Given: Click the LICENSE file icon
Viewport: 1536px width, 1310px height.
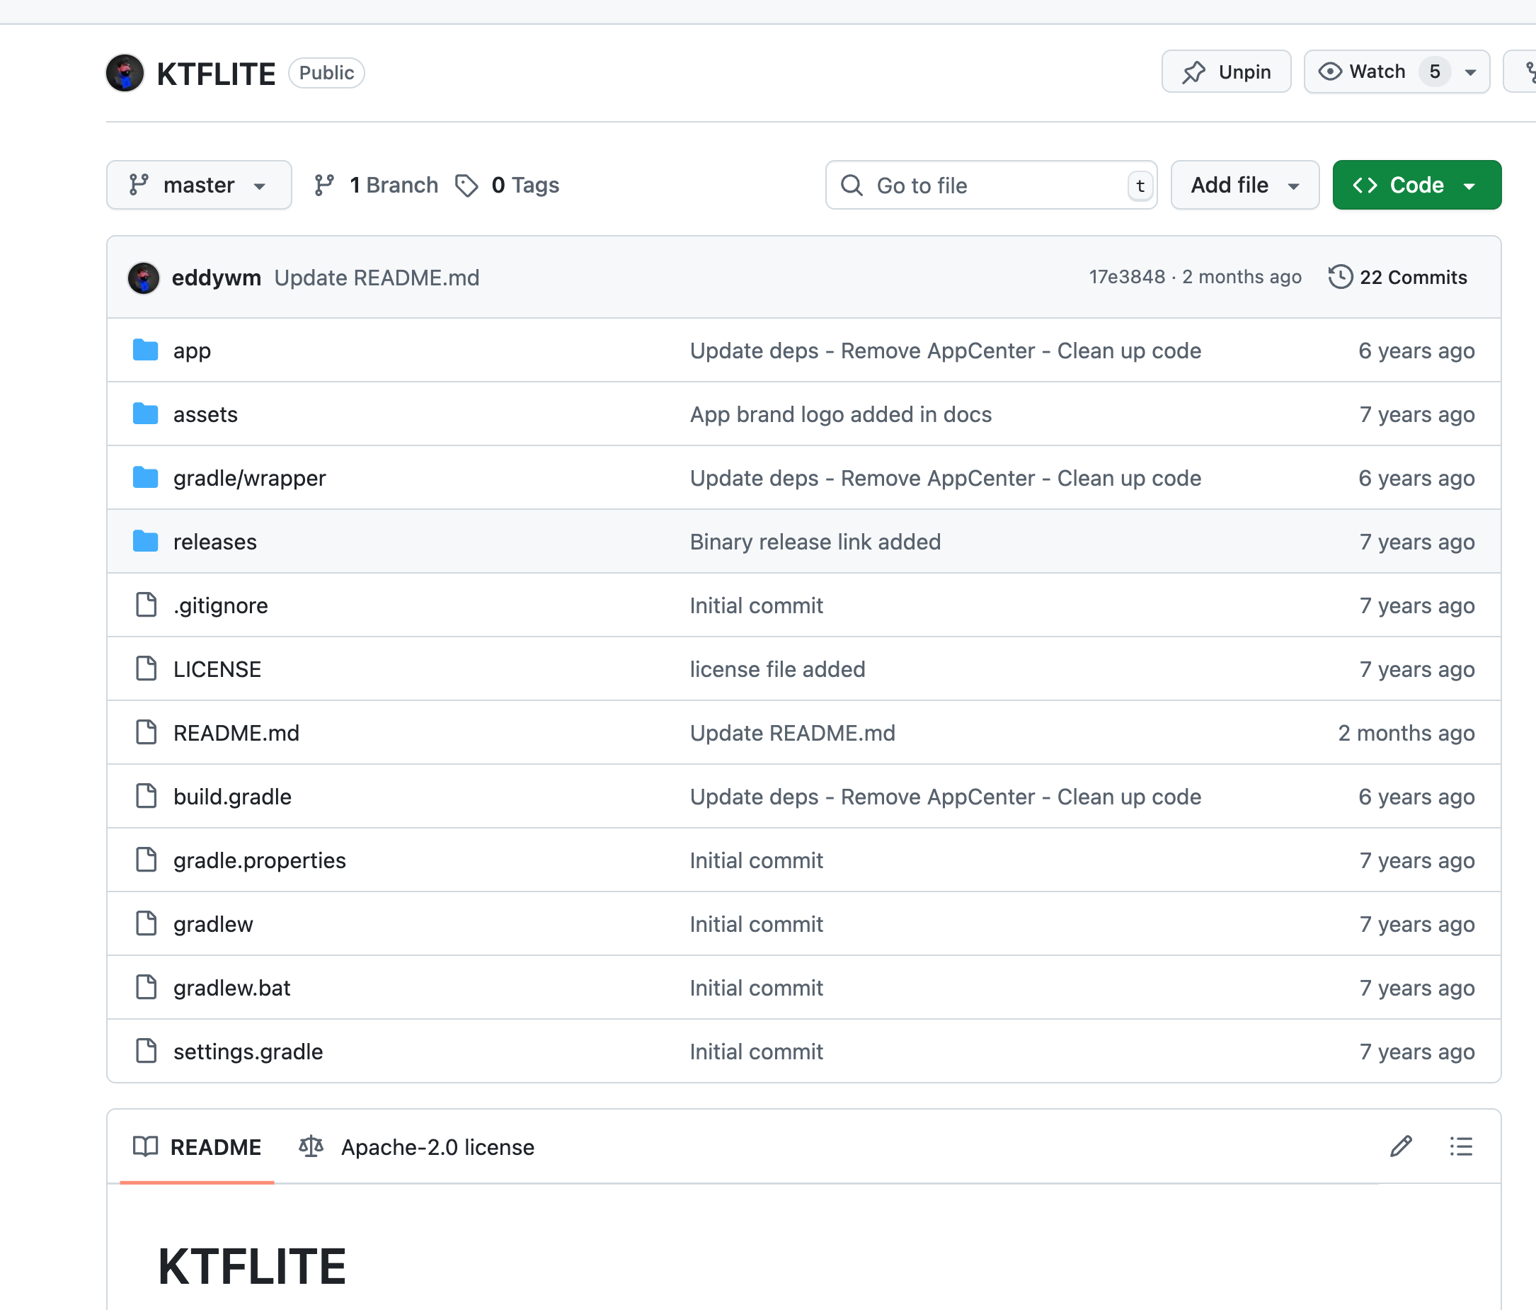Looking at the screenshot, I should [147, 669].
